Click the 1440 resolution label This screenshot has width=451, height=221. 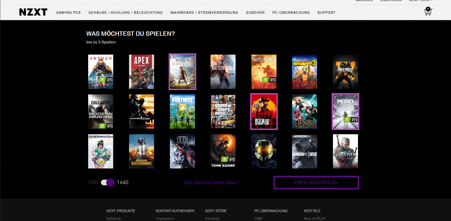pos(123,182)
